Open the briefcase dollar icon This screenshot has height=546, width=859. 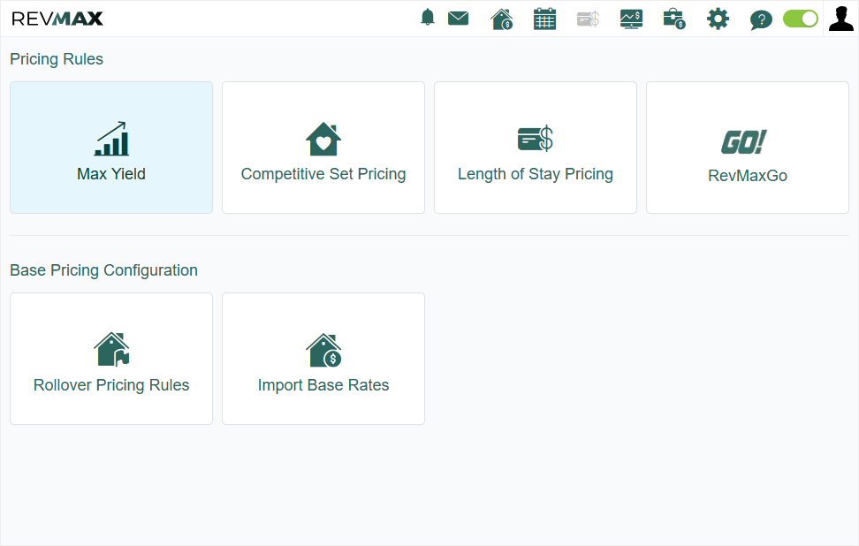pos(674,19)
